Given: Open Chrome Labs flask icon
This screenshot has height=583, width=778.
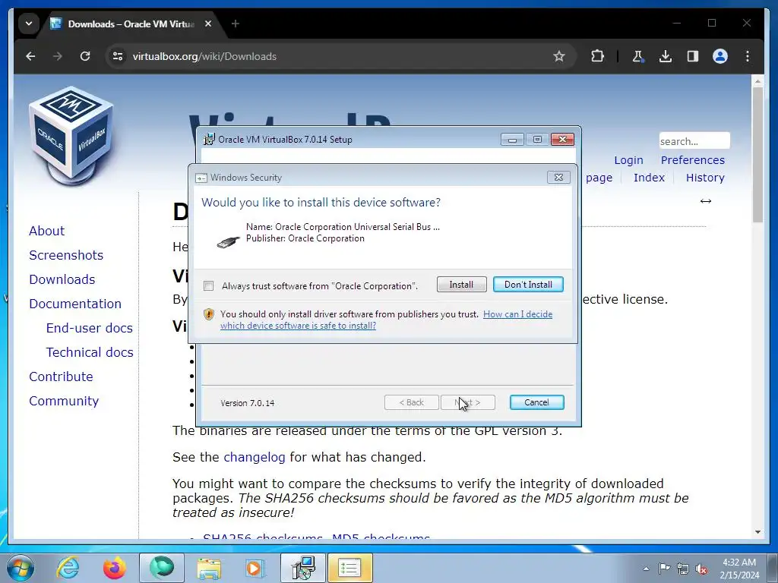Looking at the screenshot, I should pyautogui.click(x=637, y=56).
